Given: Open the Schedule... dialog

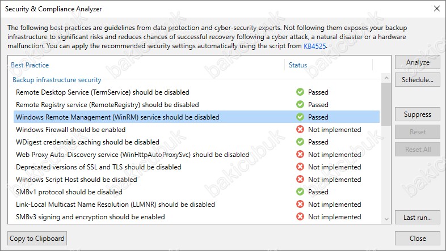Looking at the screenshot, I should pyautogui.click(x=418, y=79).
